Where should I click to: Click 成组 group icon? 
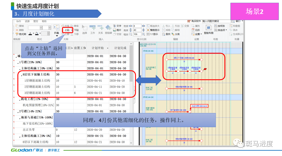(164, 30)
